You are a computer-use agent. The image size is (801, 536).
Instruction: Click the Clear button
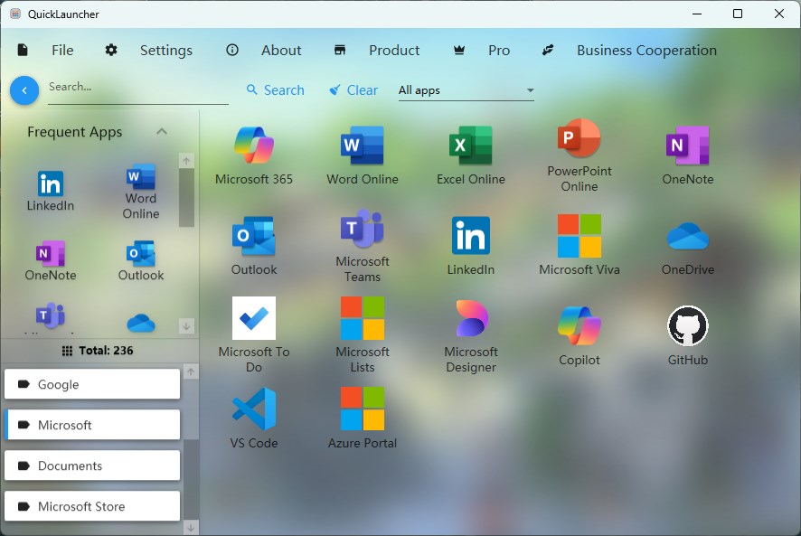353,90
